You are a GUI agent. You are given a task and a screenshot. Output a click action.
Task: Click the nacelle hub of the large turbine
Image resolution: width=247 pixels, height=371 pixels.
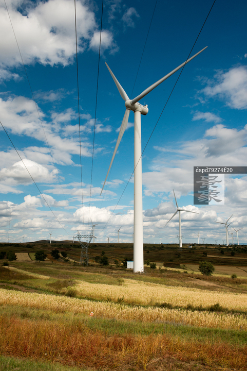137,107
